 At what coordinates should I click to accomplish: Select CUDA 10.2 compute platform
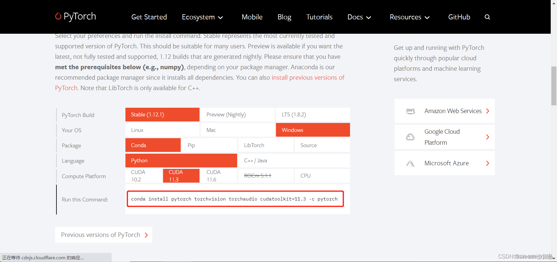[144, 176]
